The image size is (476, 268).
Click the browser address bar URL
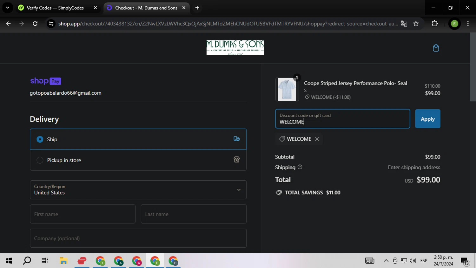coord(228,23)
